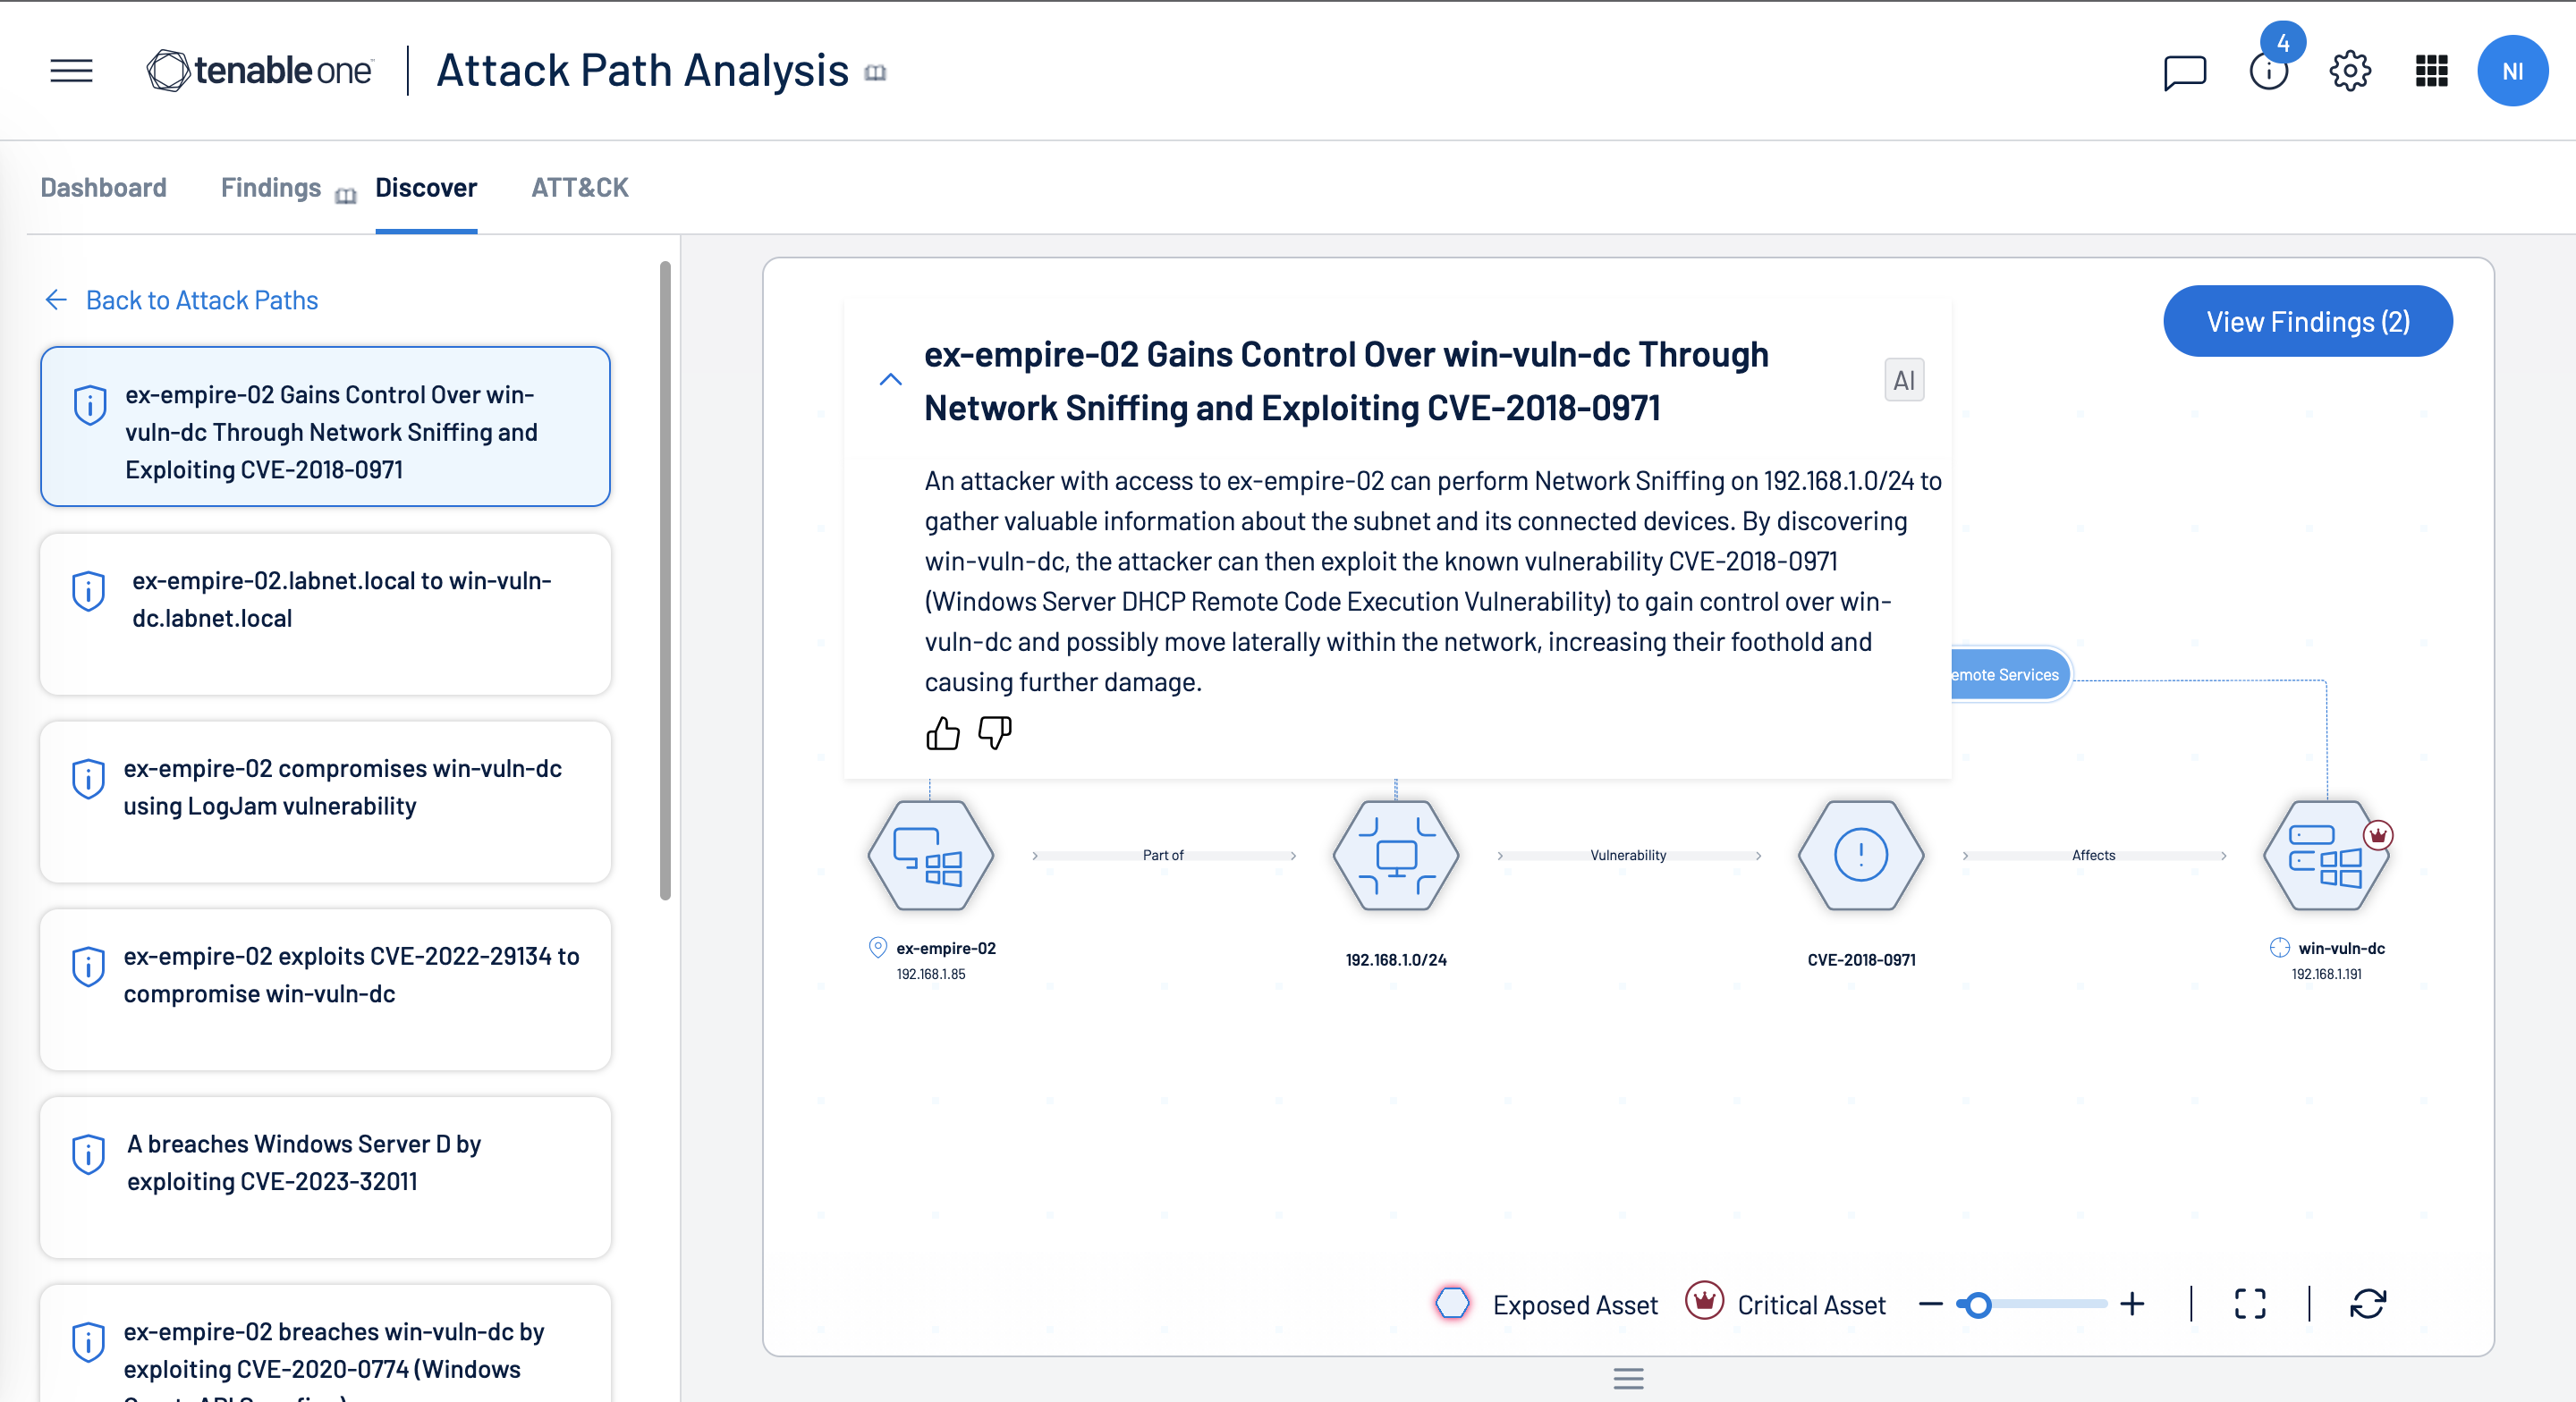Viewport: 2576px width, 1402px height.
Task: Click the thumbs up feedback icon
Action: point(943,734)
